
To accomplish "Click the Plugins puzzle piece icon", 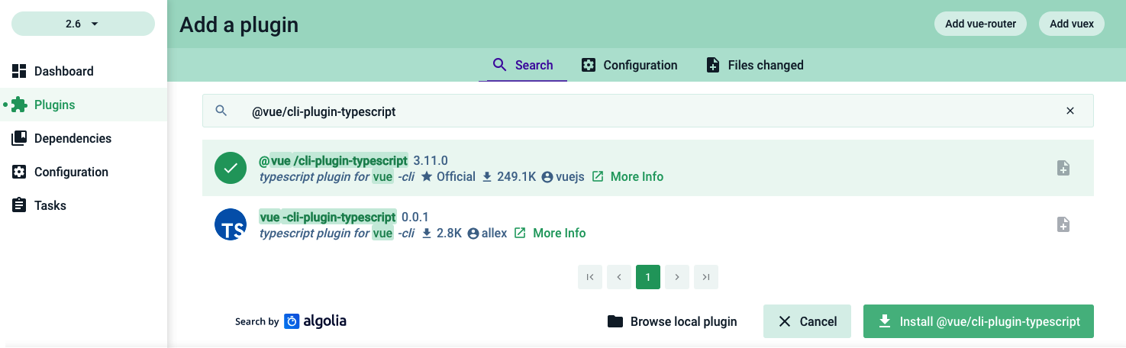I will point(19,105).
